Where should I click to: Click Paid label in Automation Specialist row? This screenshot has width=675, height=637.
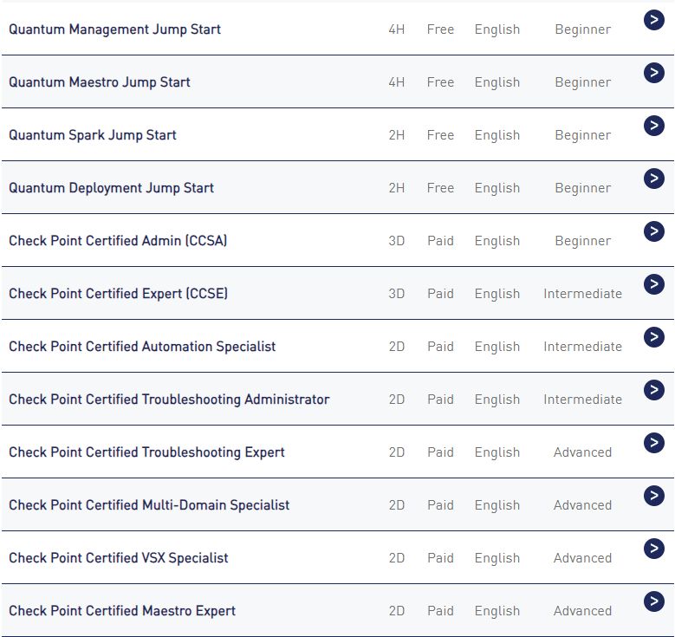point(440,347)
